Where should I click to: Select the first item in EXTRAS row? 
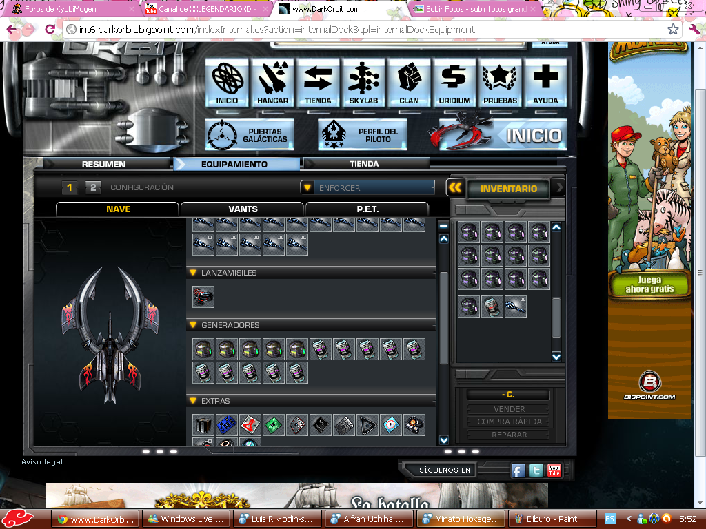[x=203, y=425]
